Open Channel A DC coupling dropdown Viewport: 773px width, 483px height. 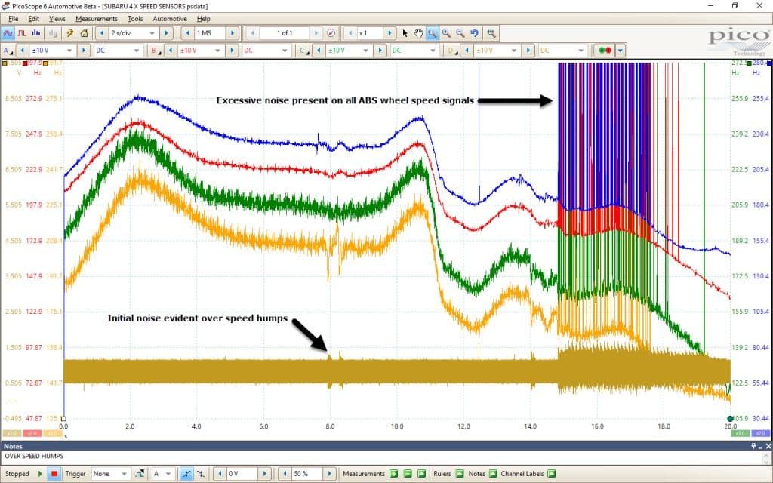(x=119, y=51)
